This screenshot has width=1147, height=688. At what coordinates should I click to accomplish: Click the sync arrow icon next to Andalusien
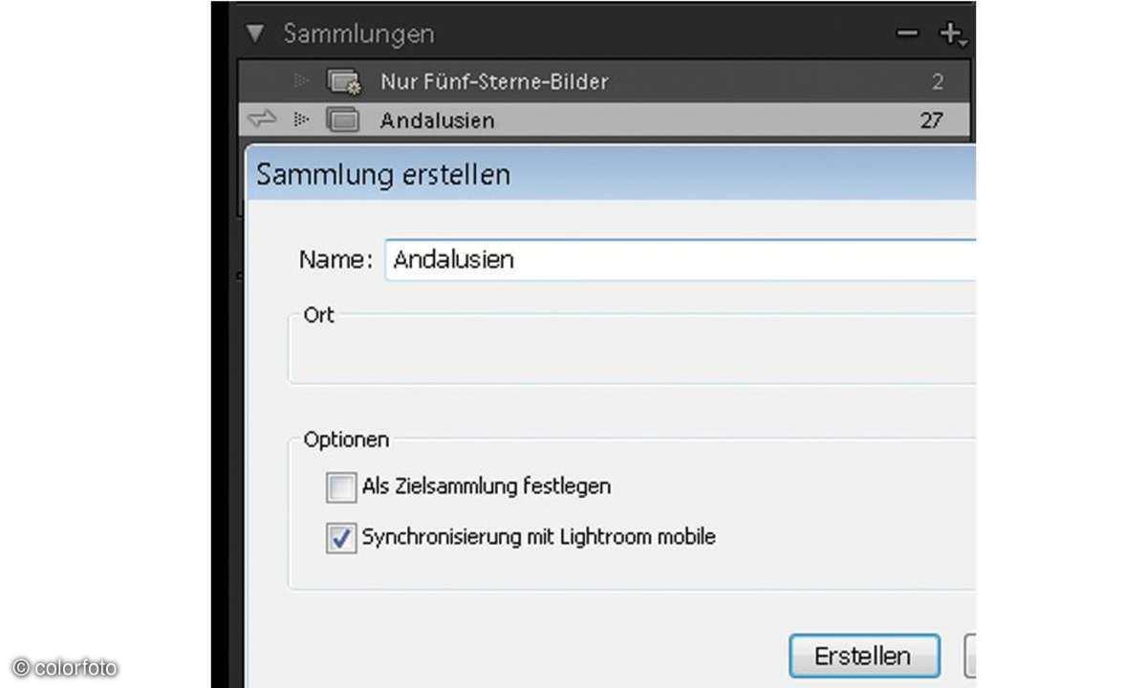coord(262,120)
